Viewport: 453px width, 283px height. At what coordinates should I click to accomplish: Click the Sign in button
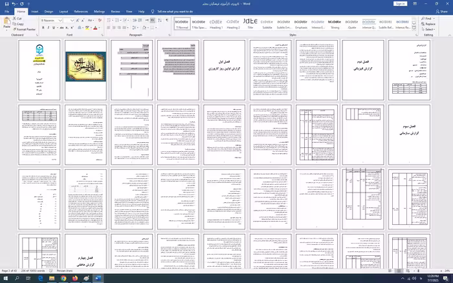[400, 4]
